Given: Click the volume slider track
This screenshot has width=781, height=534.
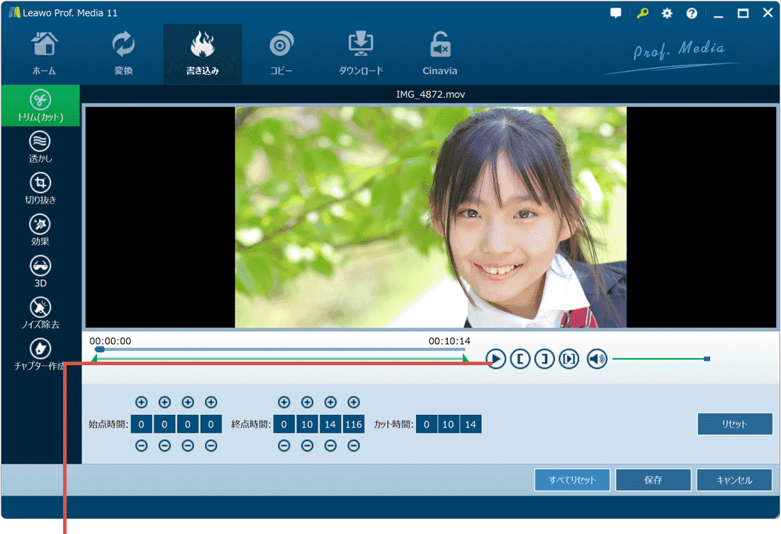Looking at the screenshot, I should point(659,359).
